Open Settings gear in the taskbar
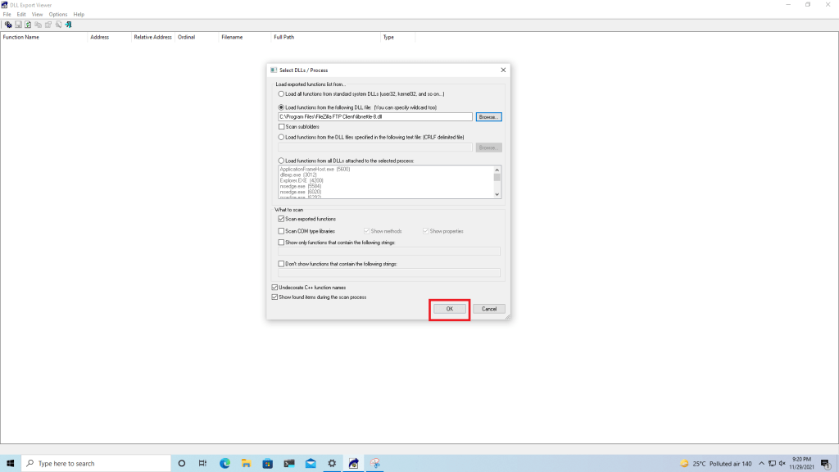The image size is (839, 472). [x=332, y=463]
